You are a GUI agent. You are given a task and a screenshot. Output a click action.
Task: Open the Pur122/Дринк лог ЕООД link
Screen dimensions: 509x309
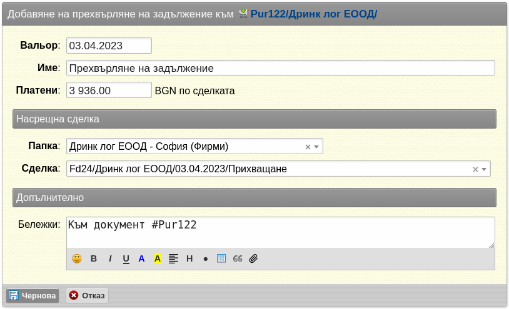(313, 14)
